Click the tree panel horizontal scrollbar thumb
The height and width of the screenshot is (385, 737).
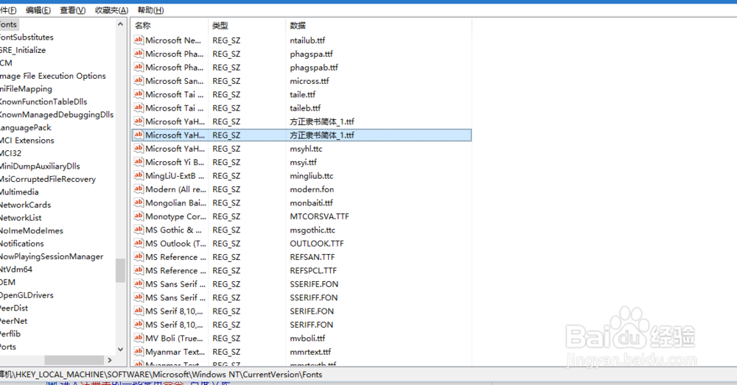(74, 360)
